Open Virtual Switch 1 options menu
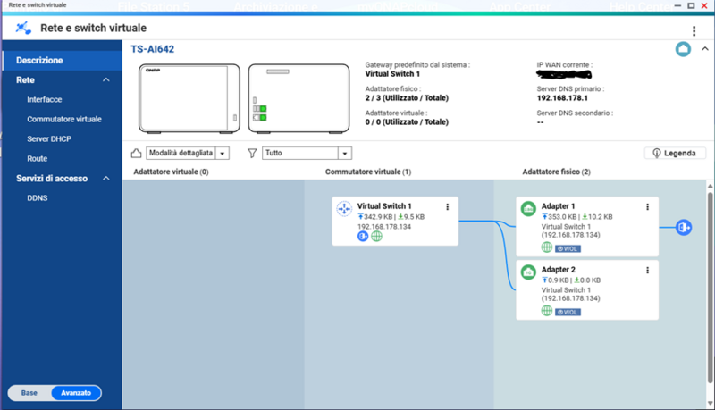 click(x=447, y=207)
